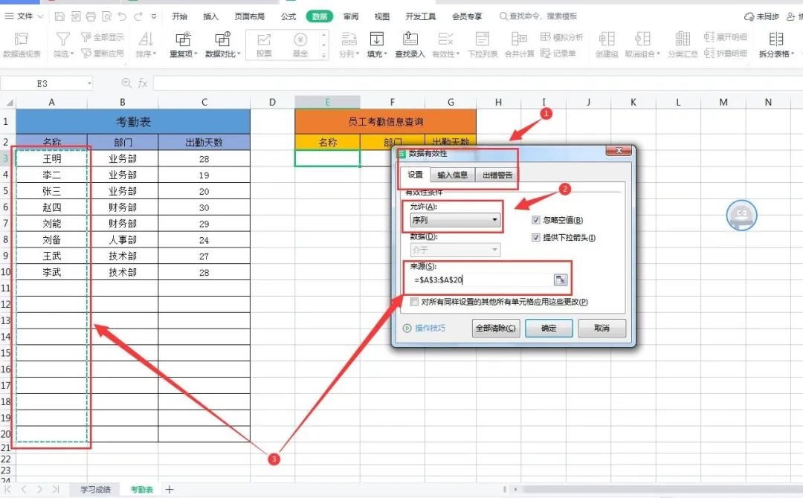803x498 pixels.
Task: Switch to the 审阅 ribbon tab
Action: [351, 16]
